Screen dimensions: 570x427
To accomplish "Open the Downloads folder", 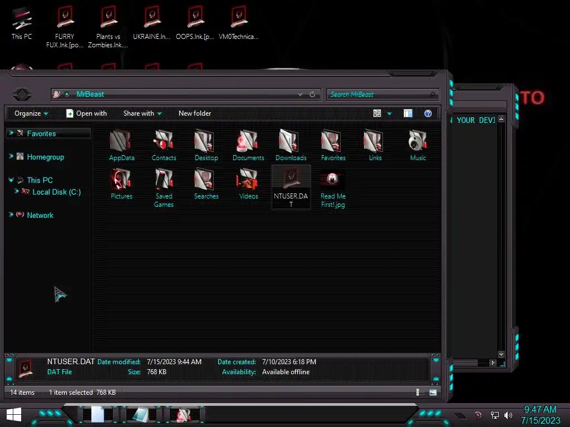I will click(x=291, y=145).
